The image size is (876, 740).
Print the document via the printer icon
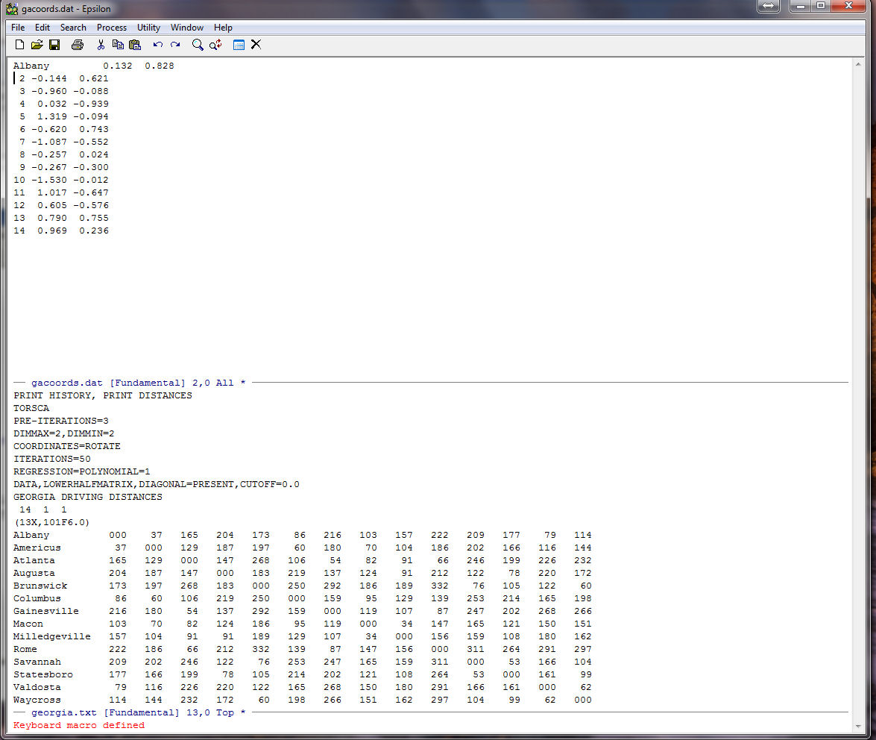pos(78,45)
